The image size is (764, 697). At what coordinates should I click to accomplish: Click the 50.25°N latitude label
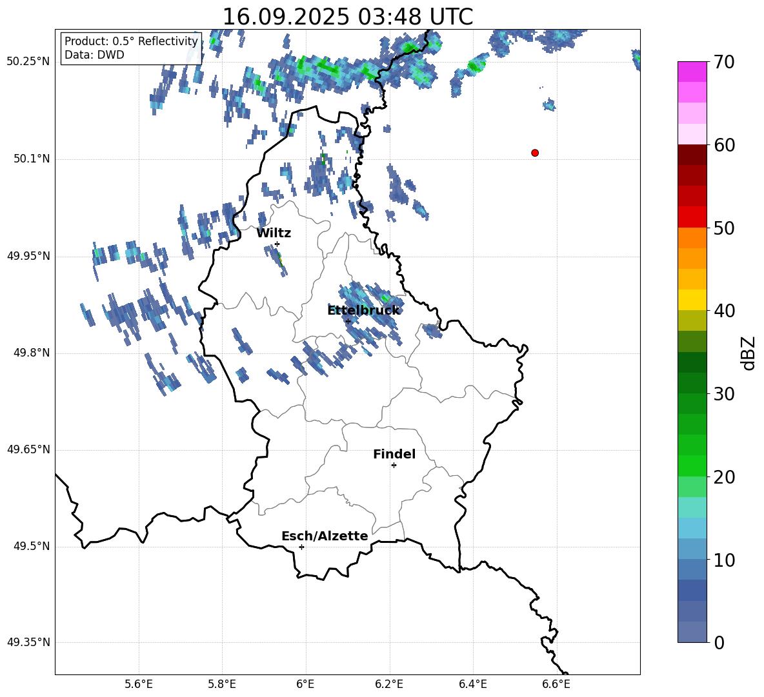28,61
